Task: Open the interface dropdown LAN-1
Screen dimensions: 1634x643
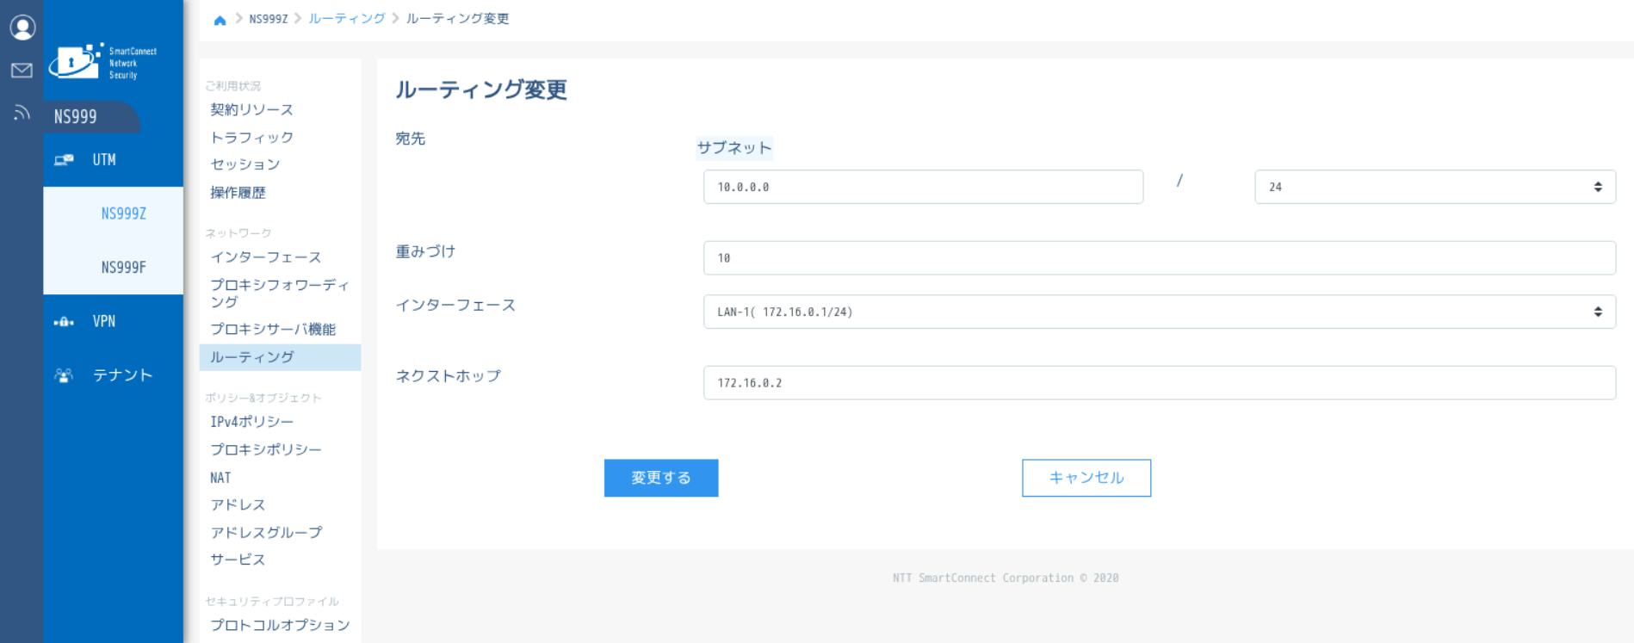Action: point(1160,312)
